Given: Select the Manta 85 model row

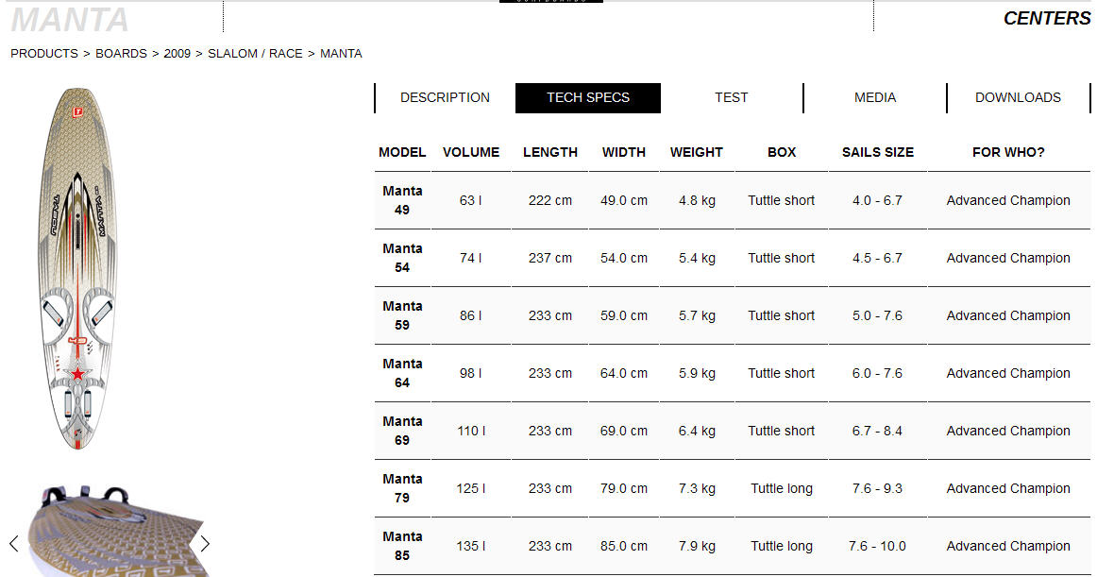Looking at the screenshot, I should click(x=732, y=546).
